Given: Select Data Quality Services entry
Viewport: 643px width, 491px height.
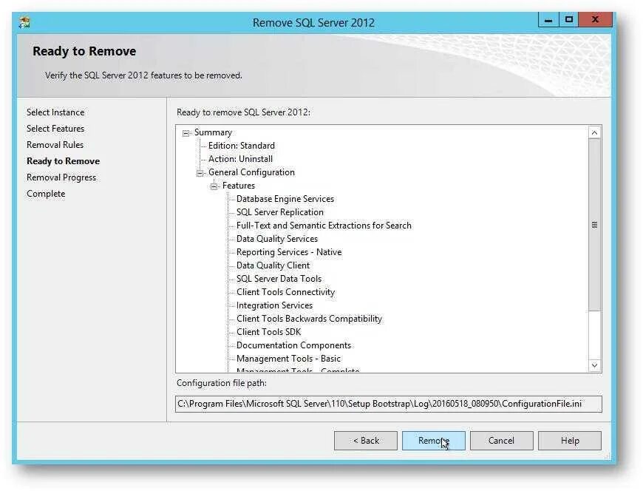Looking at the screenshot, I should coord(277,239).
